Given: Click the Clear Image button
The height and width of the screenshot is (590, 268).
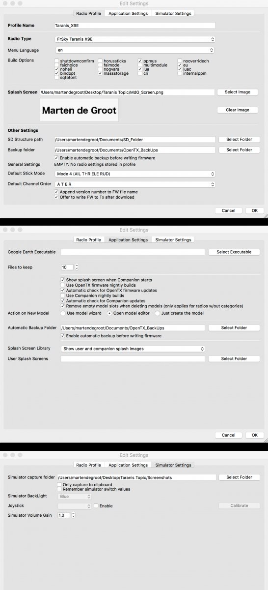Looking at the screenshot, I should (x=238, y=110).
